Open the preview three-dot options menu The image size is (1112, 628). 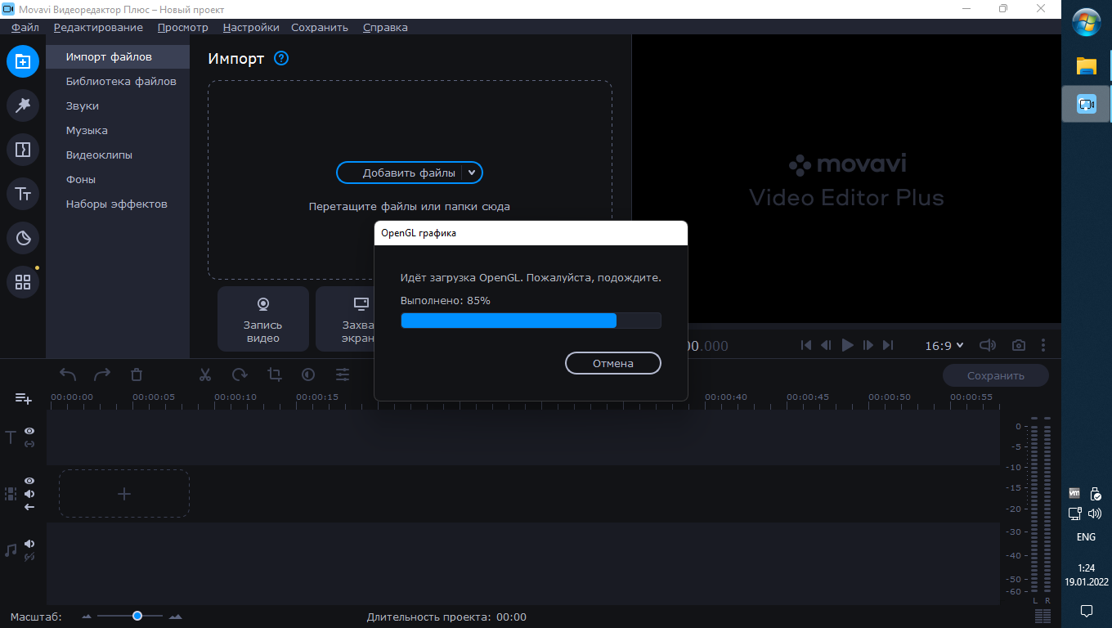[1043, 346]
